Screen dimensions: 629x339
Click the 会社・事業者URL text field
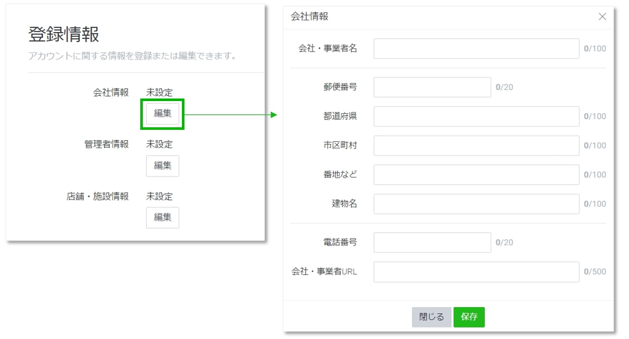coord(476,272)
